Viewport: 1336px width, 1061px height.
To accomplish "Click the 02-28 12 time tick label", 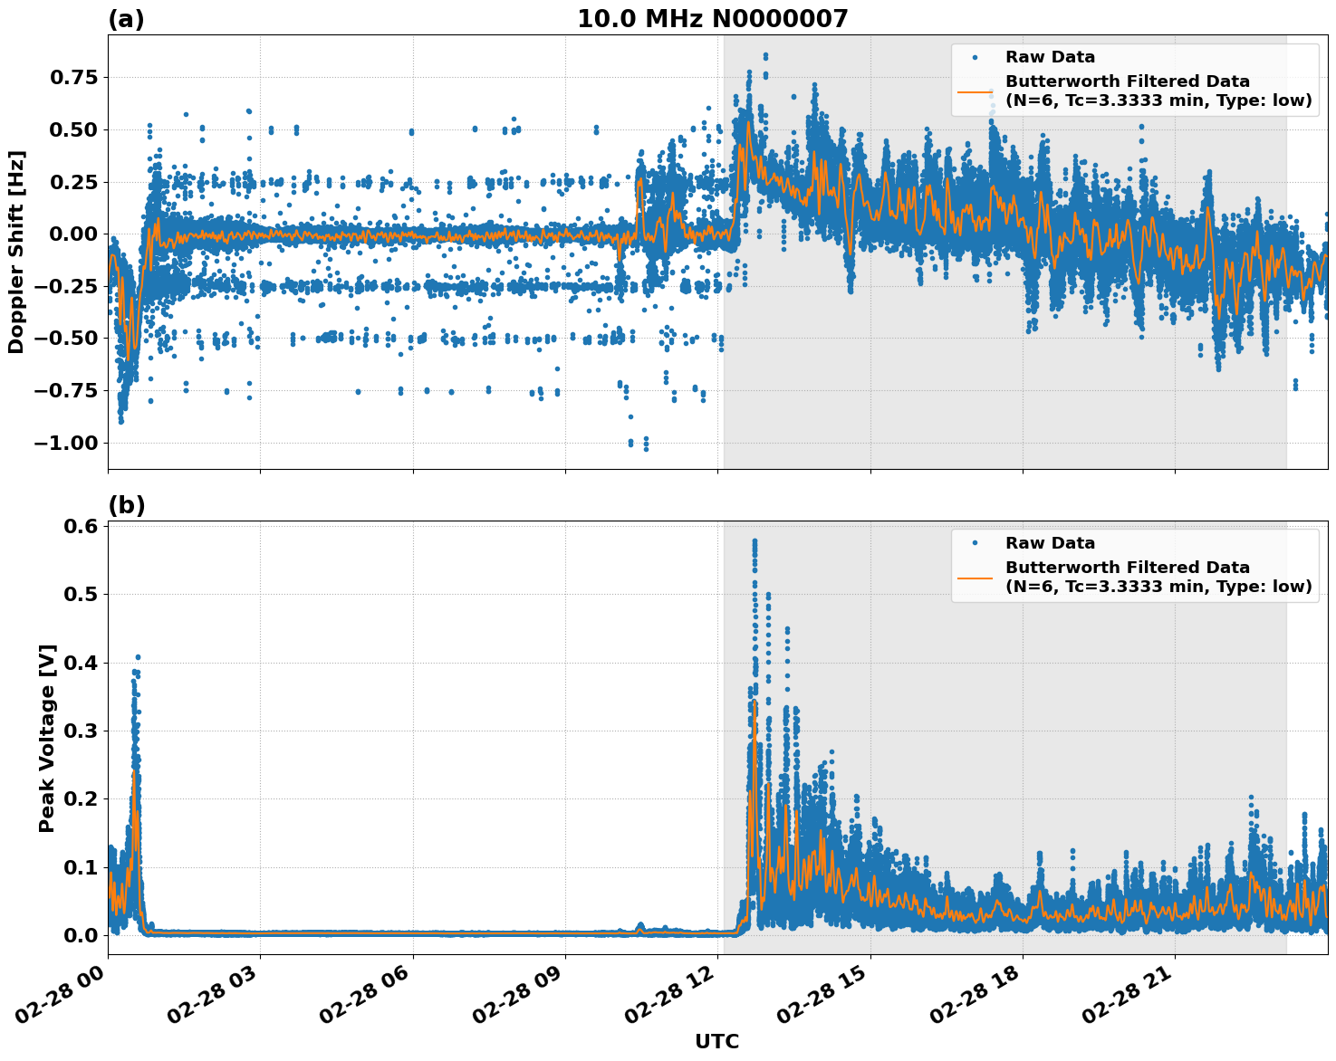I will point(674,993).
